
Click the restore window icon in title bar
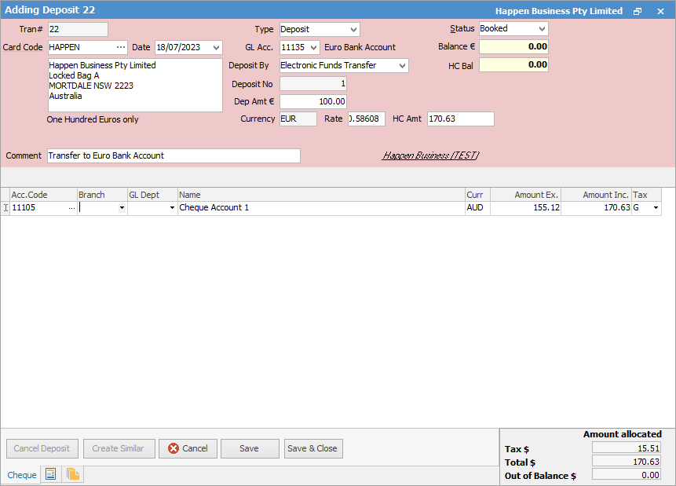tap(638, 11)
